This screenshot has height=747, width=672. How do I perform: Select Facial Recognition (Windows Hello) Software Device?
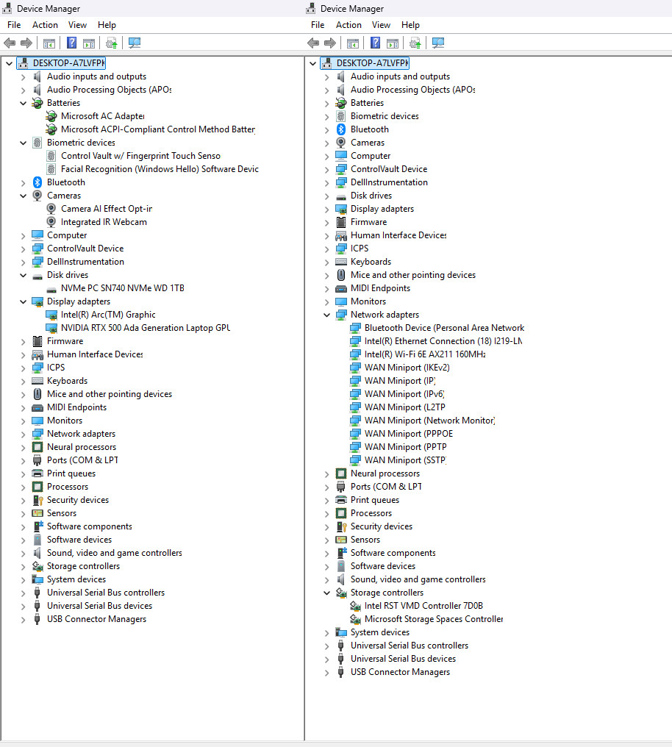coord(160,168)
